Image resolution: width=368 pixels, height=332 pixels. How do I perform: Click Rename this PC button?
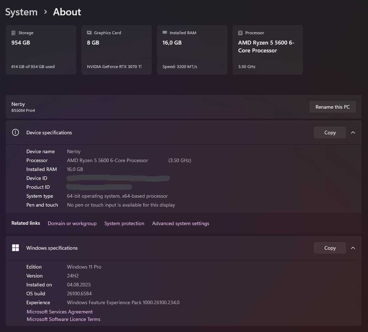pyautogui.click(x=332, y=107)
